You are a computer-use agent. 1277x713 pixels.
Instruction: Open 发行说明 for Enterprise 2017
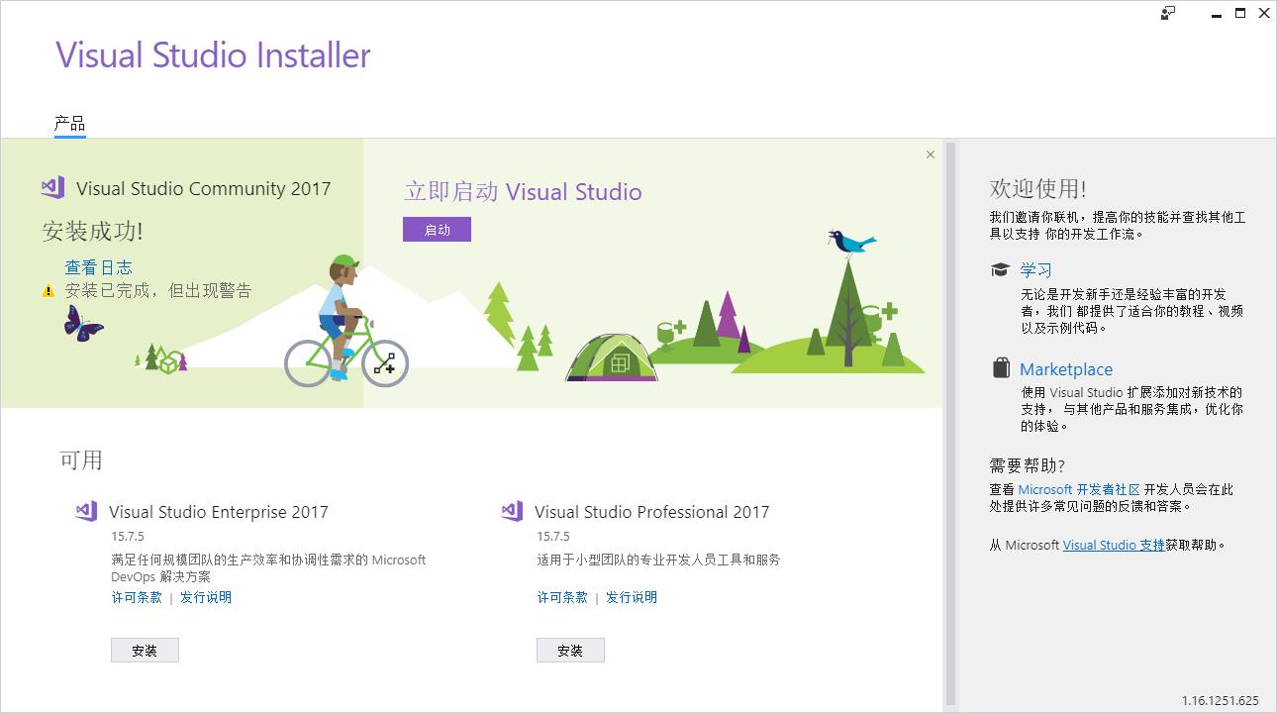(x=206, y=597)
